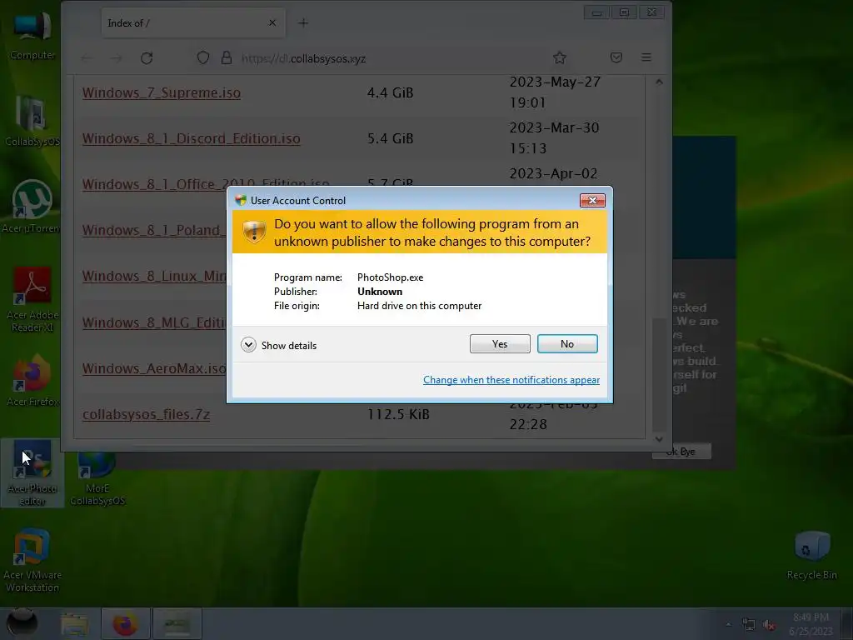853x640 pixels.
Task: Click Yes in User Account Control dialog
Action: point(500,344)
